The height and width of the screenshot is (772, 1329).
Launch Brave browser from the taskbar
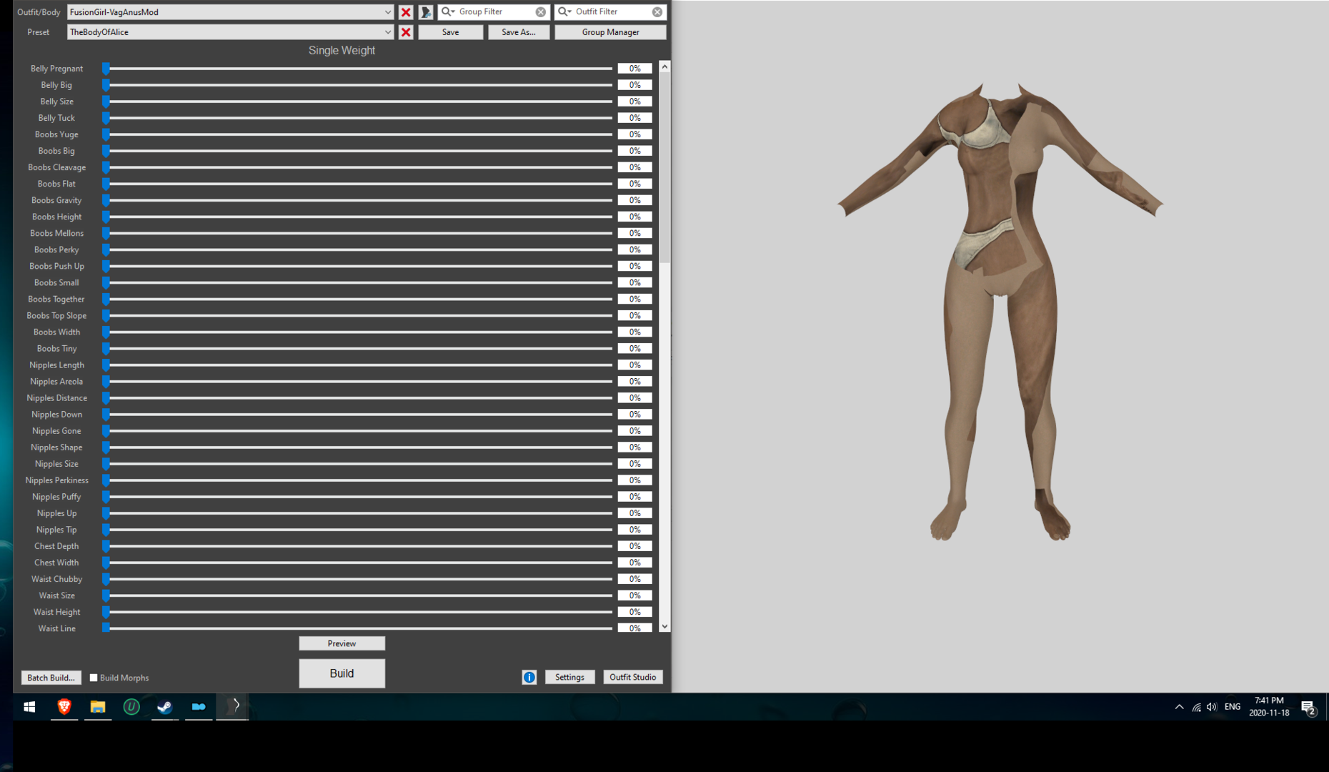coord(64,706)
